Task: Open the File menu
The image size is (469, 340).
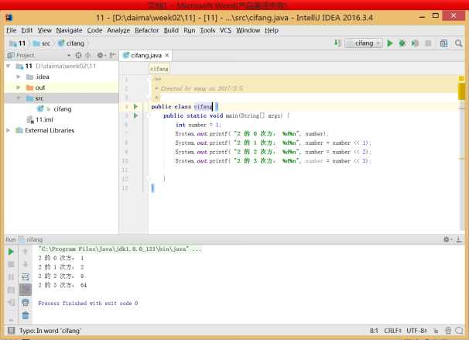Action: [x=11, y=30]
